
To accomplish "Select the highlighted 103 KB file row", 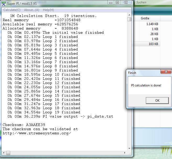I will coord(147,44).
